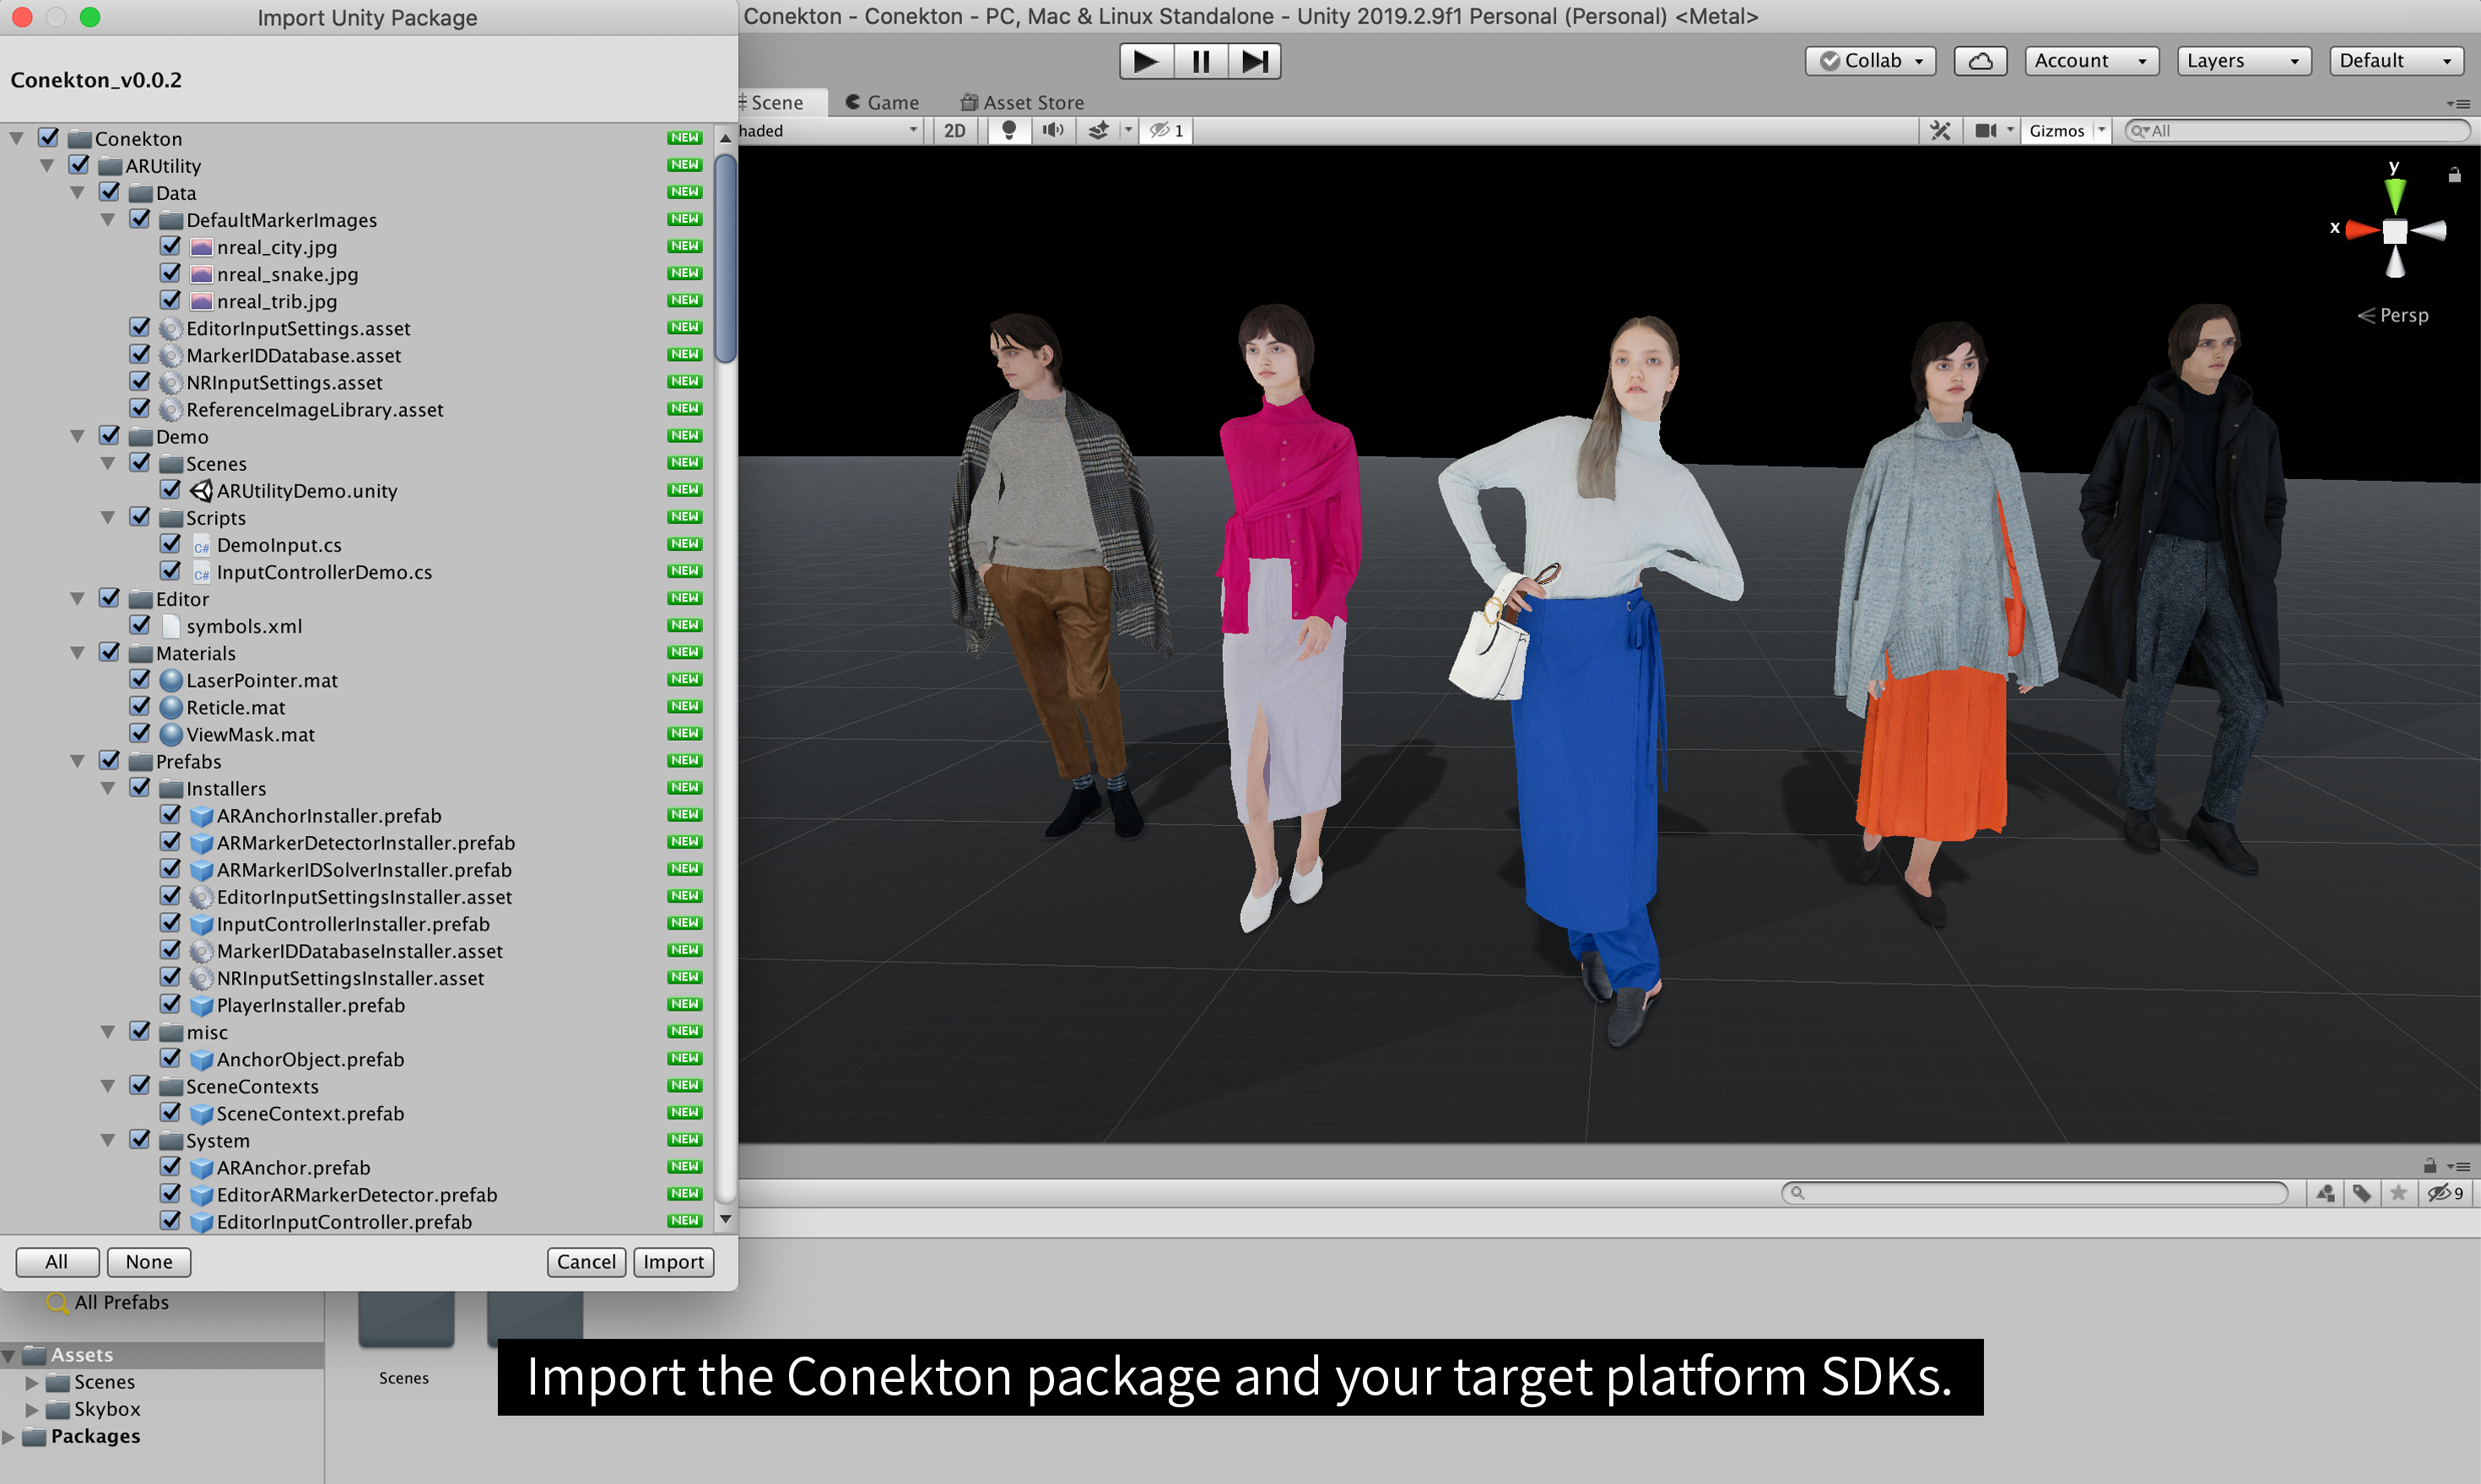Open scene camera settings icon
Screen dimensions: 2481x1484
(1986, 130)
